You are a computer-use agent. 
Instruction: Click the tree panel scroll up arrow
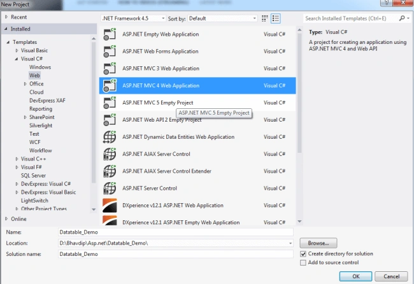(x=94, y=39)
